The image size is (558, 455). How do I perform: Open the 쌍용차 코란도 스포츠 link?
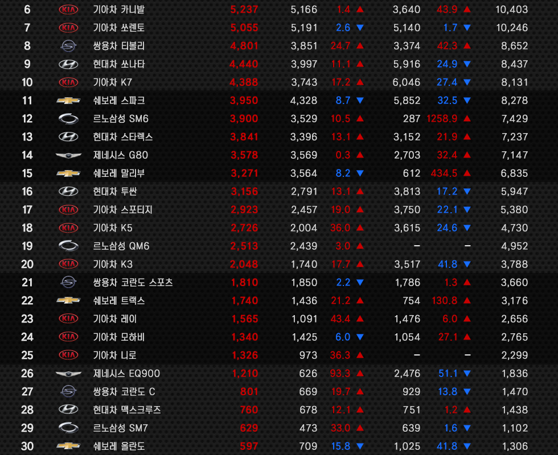(x=133, y=283)
